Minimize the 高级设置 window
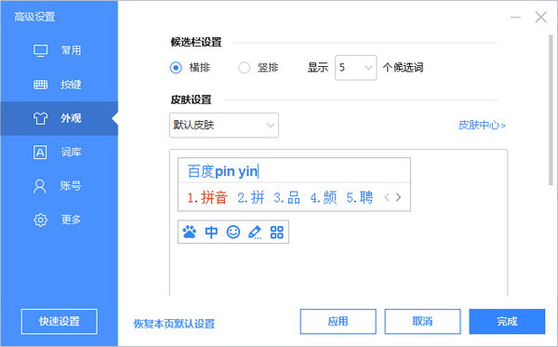Screen dimensions: 558x347 515,17
